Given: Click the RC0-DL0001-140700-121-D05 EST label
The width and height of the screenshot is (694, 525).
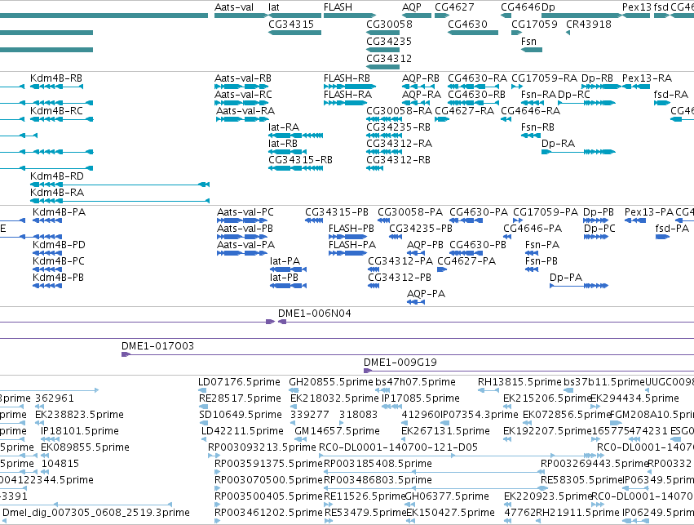Looking at the screenshot, I should 398,447.
